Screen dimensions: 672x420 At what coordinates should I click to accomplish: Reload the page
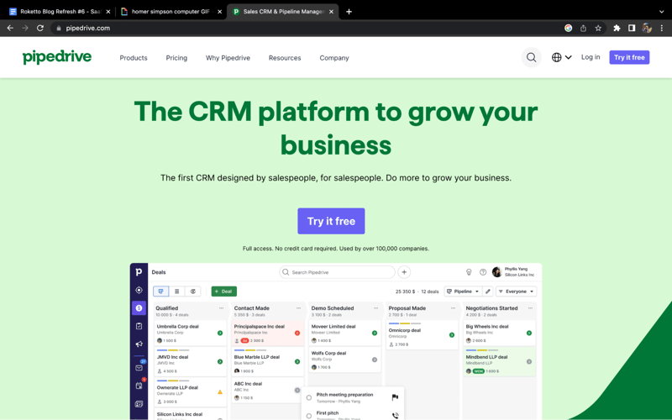point(39,28)
